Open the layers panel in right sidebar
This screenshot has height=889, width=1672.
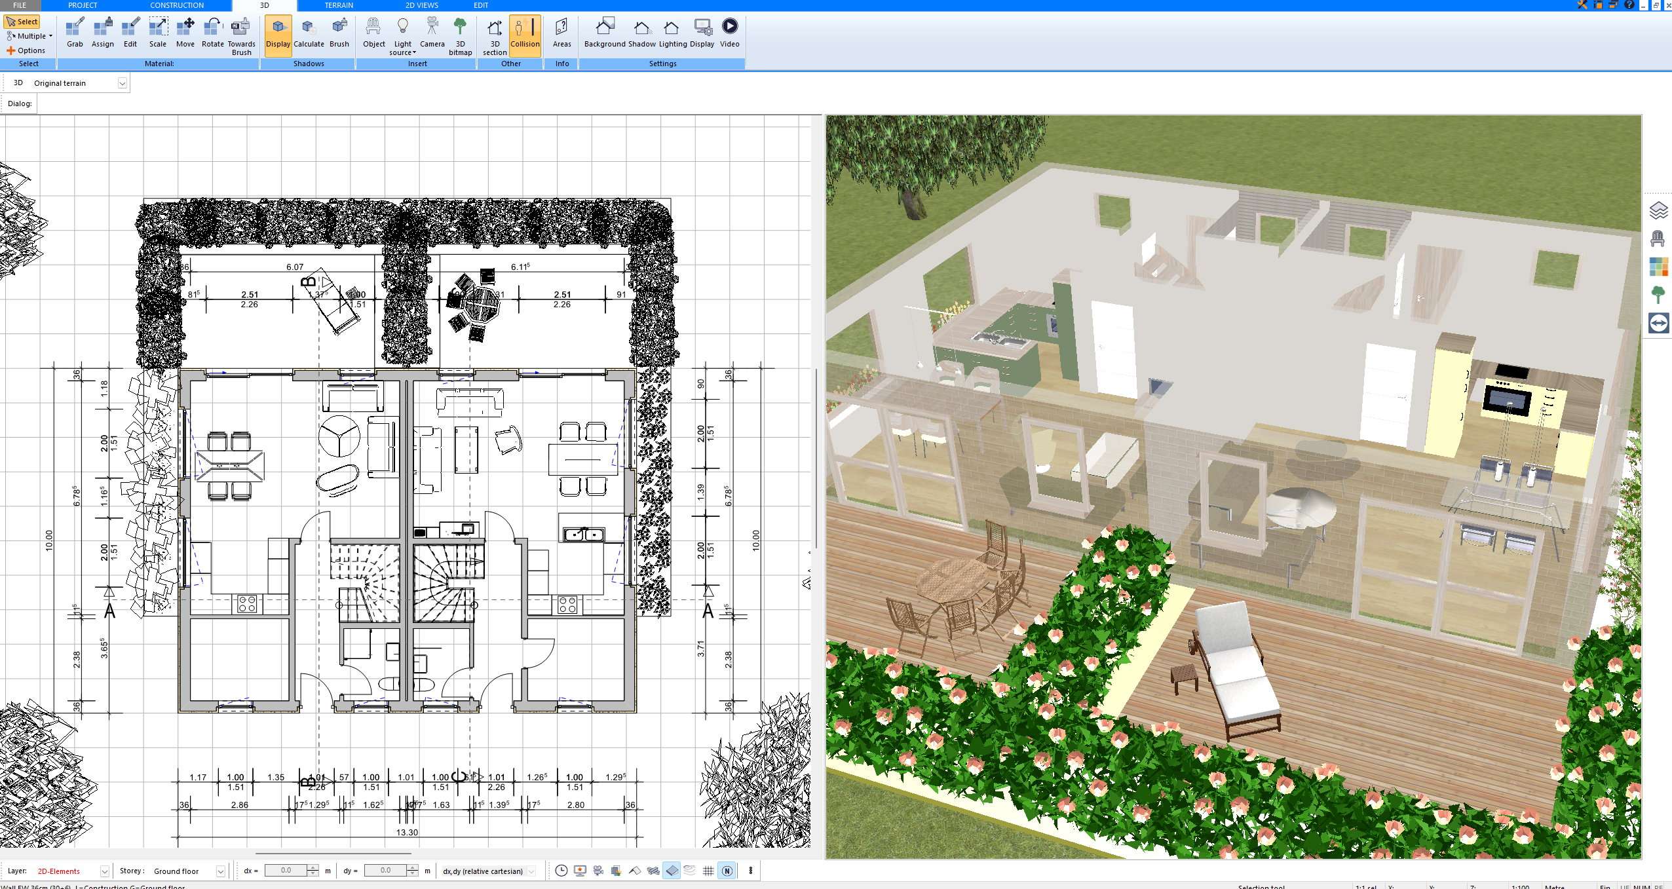(1658, 210)
